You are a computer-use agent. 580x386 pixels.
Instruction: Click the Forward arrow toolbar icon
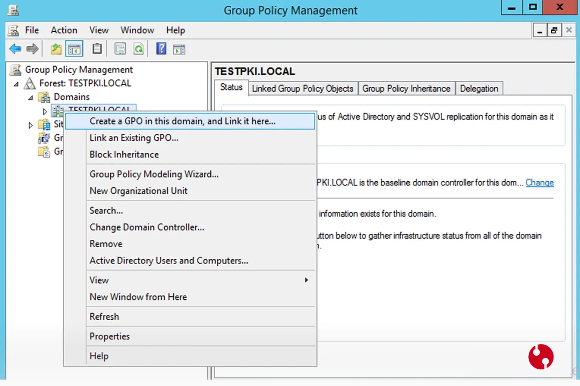point(32,49)
